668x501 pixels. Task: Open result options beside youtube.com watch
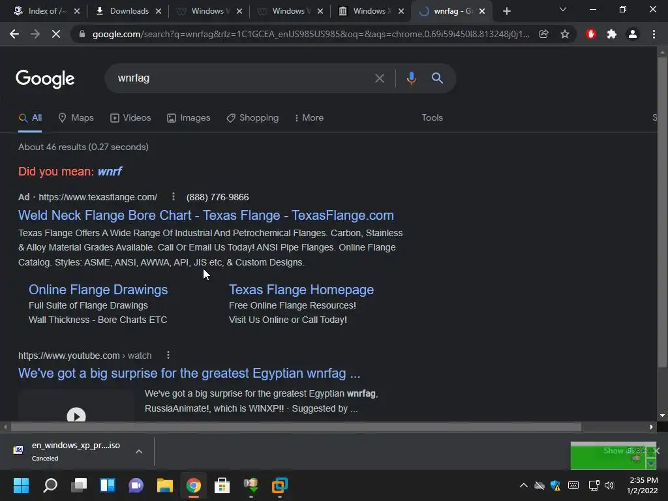point(168,355)
